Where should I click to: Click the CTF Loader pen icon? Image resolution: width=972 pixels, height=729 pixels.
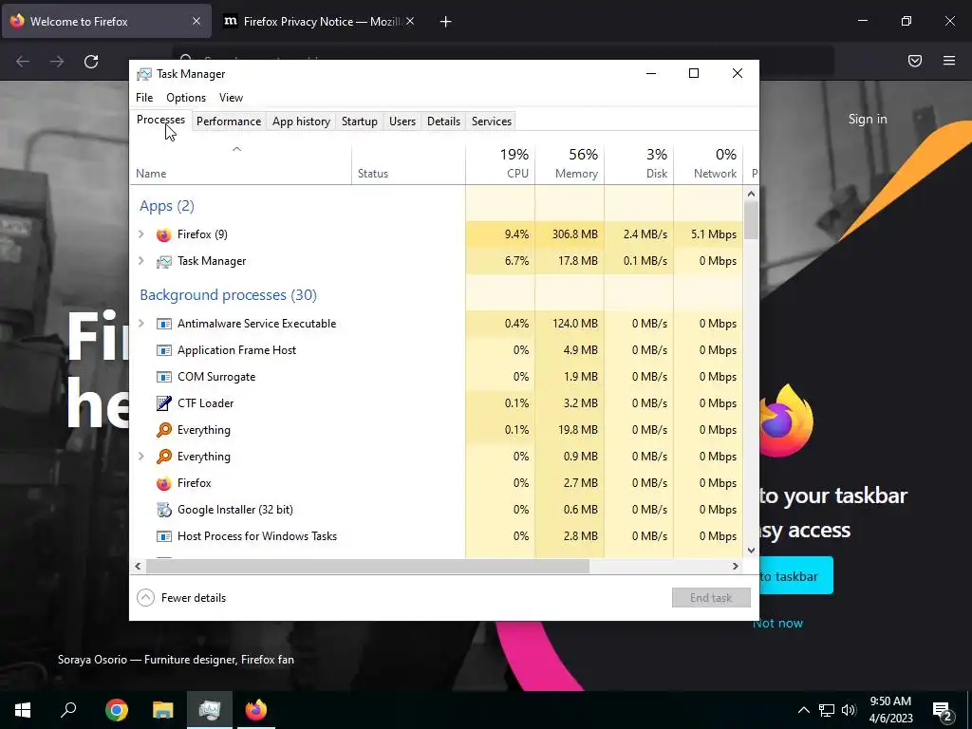point(163,403)
